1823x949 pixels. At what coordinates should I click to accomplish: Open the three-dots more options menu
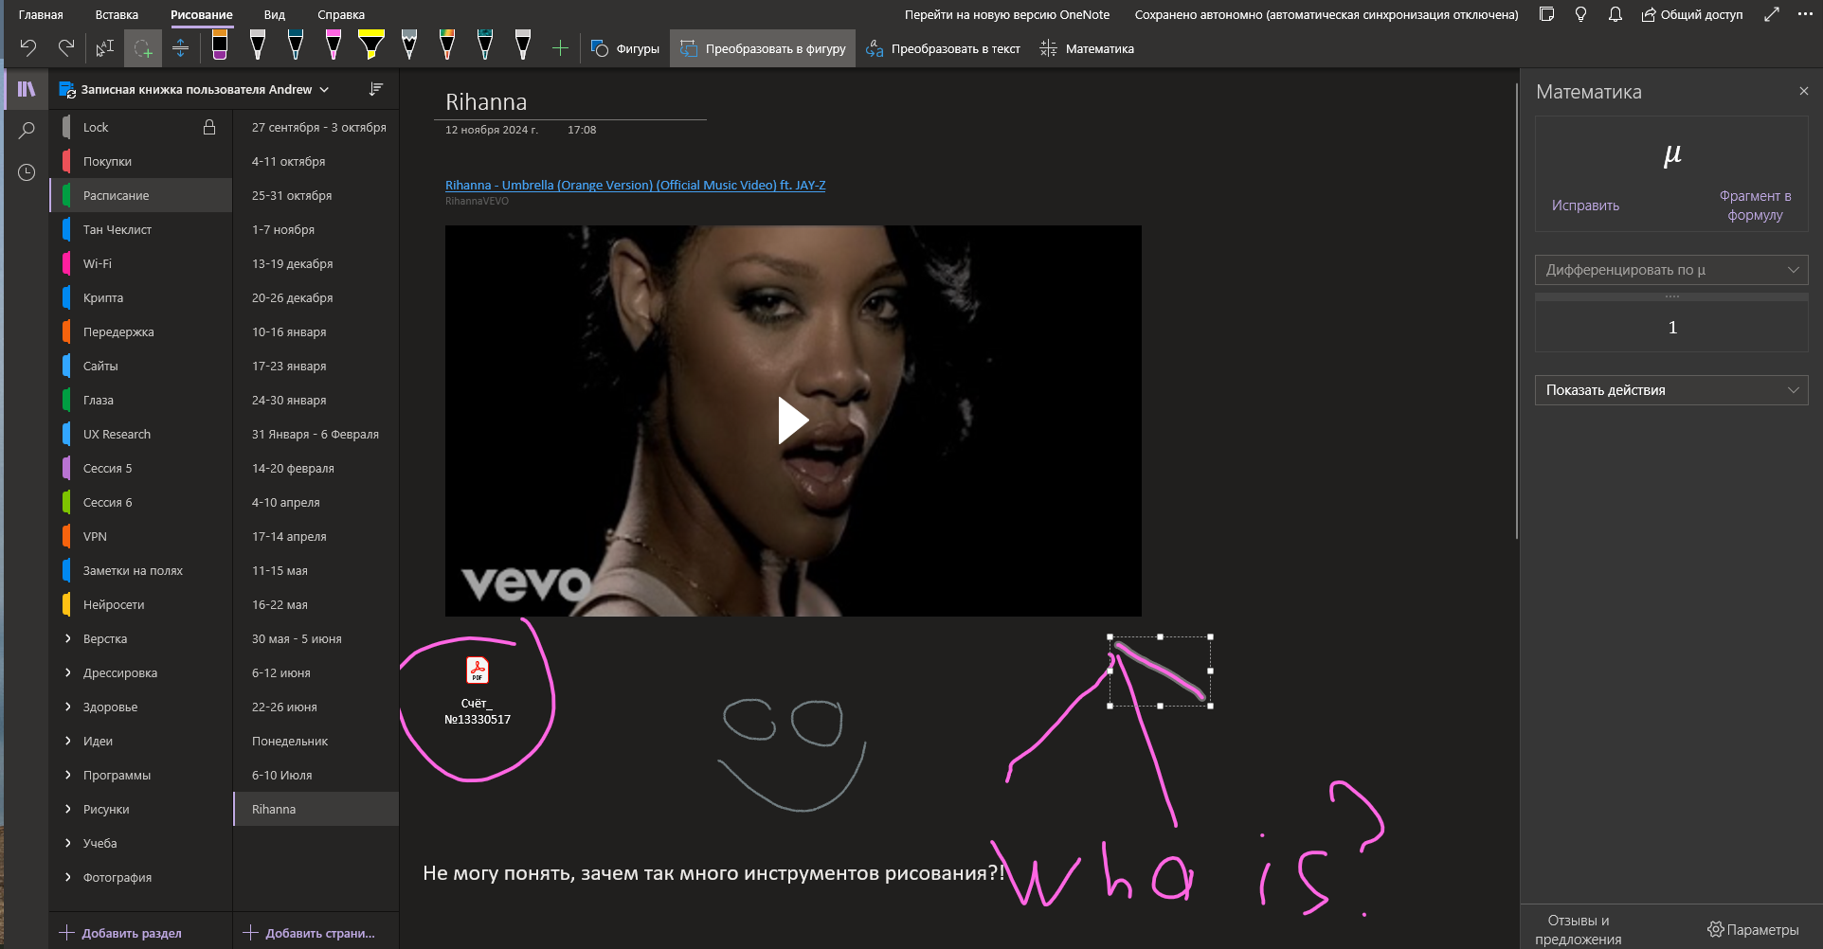(1805, 14)
